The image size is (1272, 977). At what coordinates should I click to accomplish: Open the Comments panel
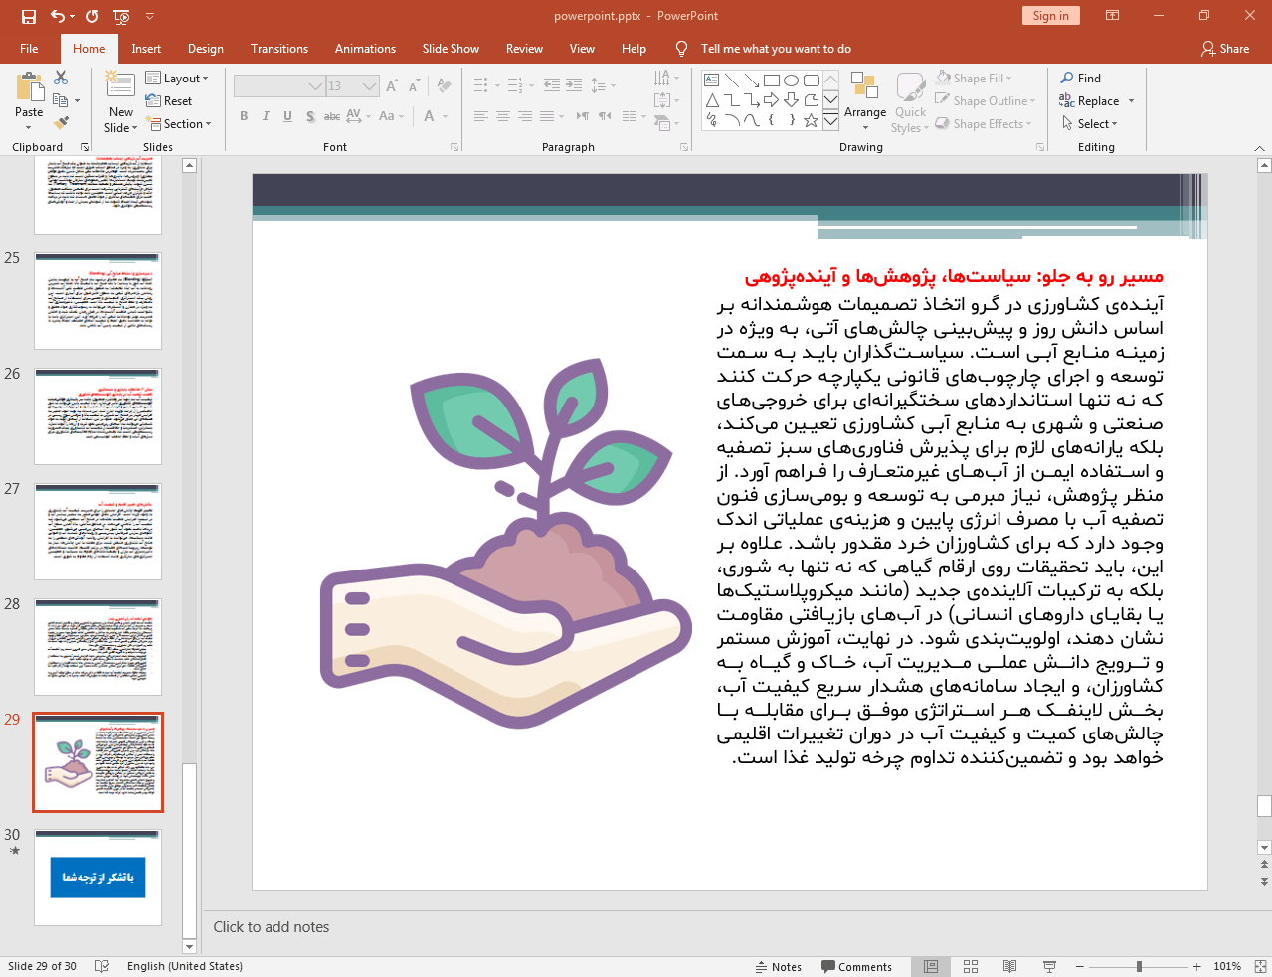pos(857,966)
